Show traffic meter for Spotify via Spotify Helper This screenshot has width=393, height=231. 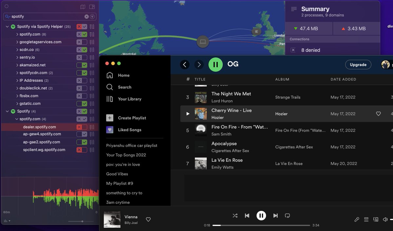tap(92, 27)
